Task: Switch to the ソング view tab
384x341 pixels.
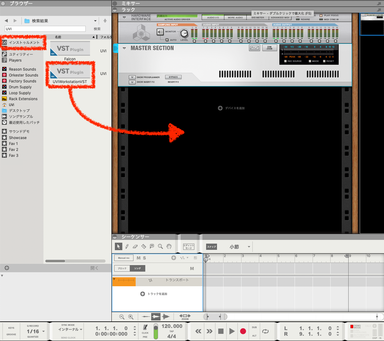Action: (138, 268)
